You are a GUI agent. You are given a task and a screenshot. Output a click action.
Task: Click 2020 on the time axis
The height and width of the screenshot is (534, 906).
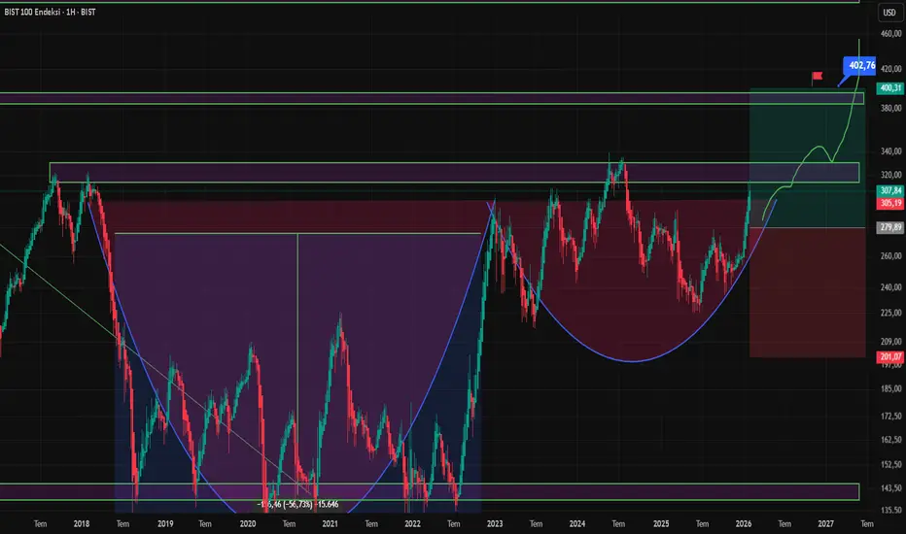(247, 522)
